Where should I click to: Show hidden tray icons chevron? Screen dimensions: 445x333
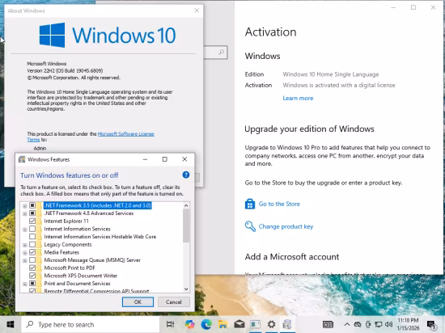[347, 324]
